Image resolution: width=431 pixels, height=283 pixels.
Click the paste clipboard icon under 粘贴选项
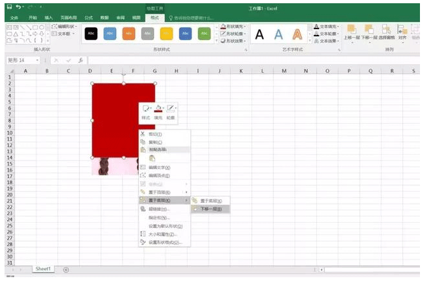(152, 158)
